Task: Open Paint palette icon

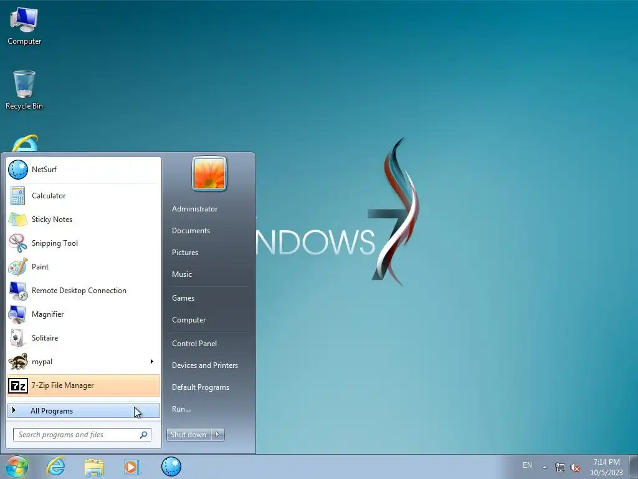Action: coord(18,267)
